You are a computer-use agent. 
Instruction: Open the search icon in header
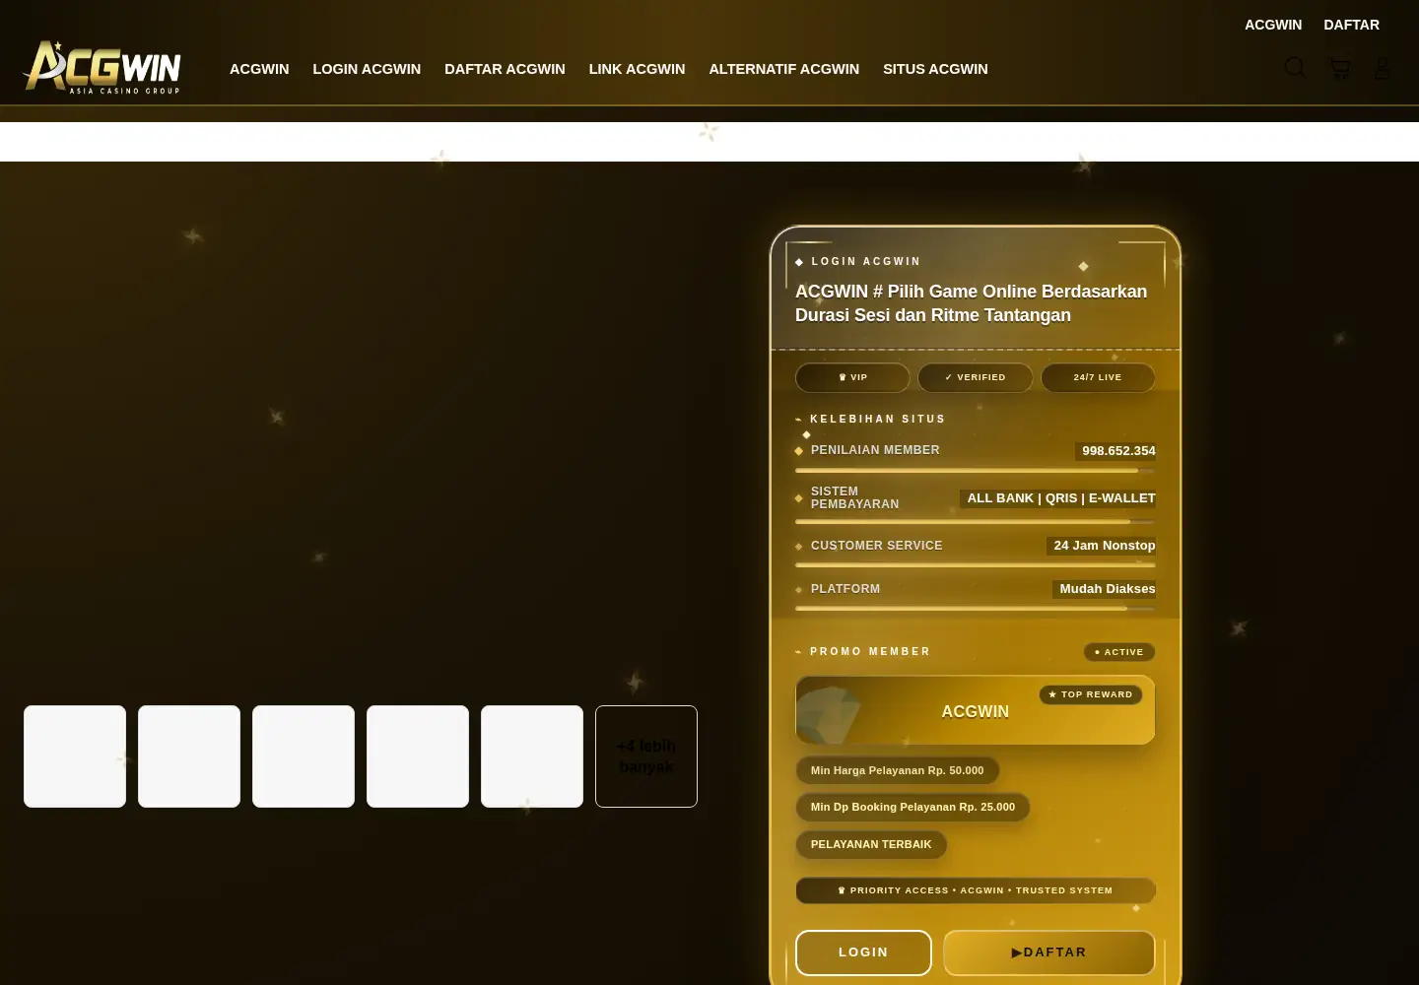pos(1295,68)
